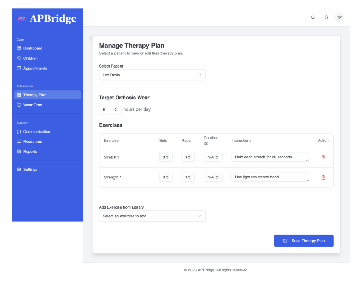362x299 pixels.
Task: Click the Dashboard grid icon
Action: click(19, 48)
